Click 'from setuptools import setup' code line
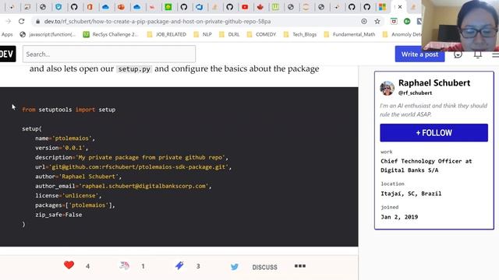The width and height of the screenshot is (499, 280). [69, 110]
